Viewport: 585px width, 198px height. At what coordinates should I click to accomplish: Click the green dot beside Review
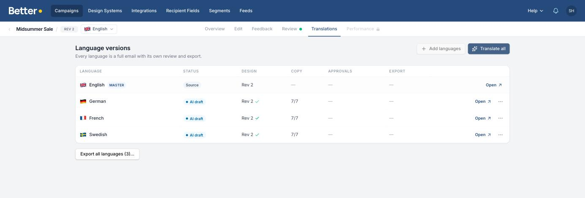click(301, 29)
